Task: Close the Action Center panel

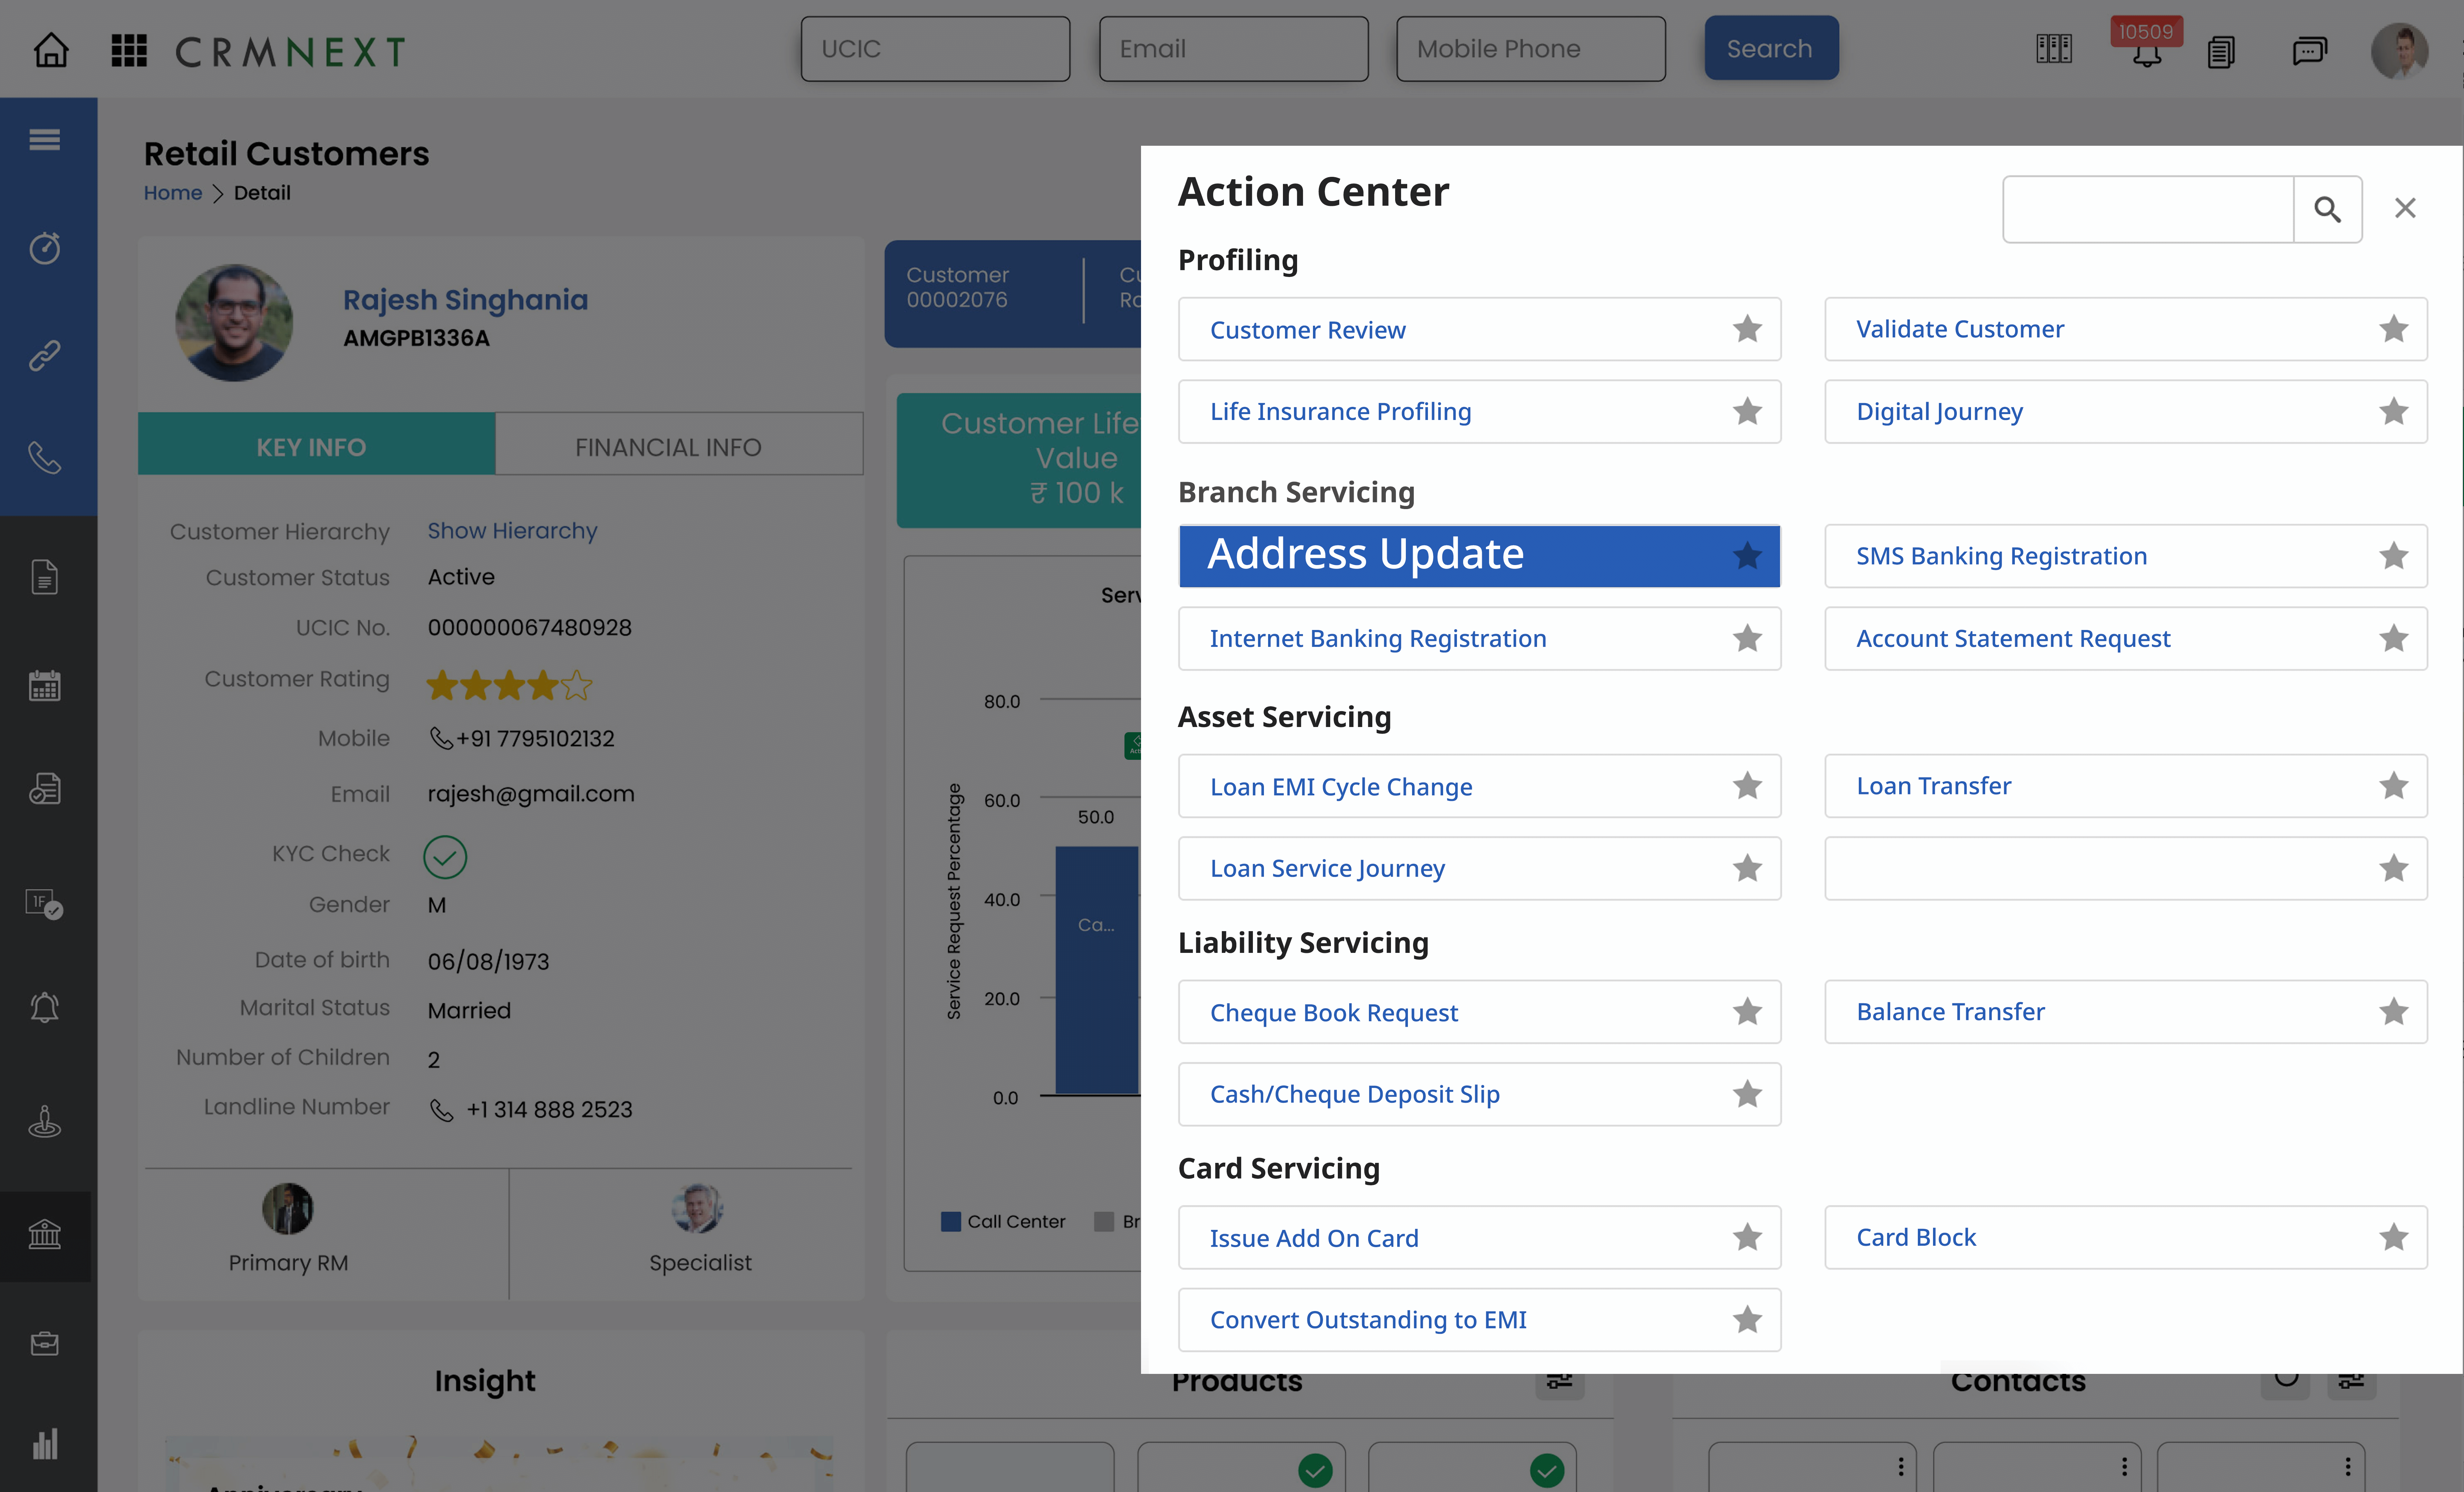Action: pyautogui.click(x=2405, y=208)
